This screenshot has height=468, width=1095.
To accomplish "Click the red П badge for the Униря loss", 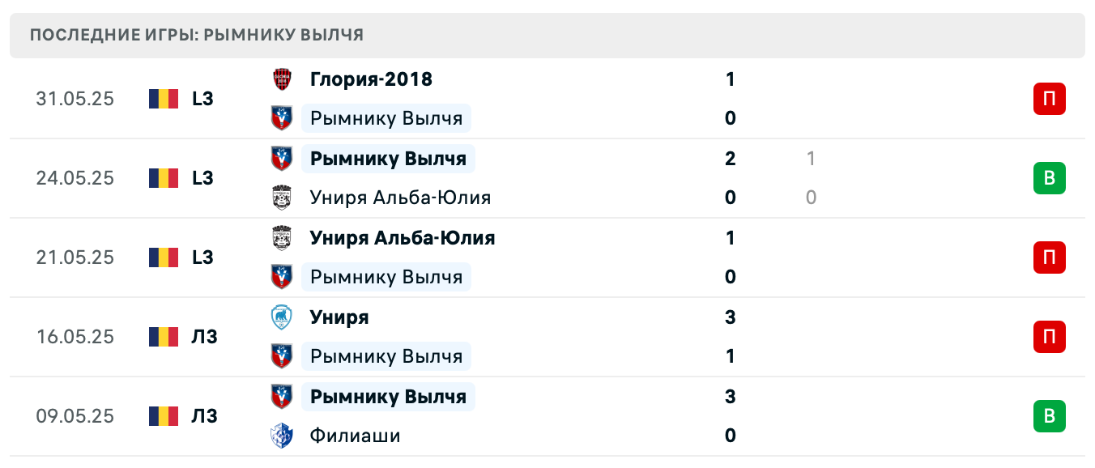I will pos(1050,337).
